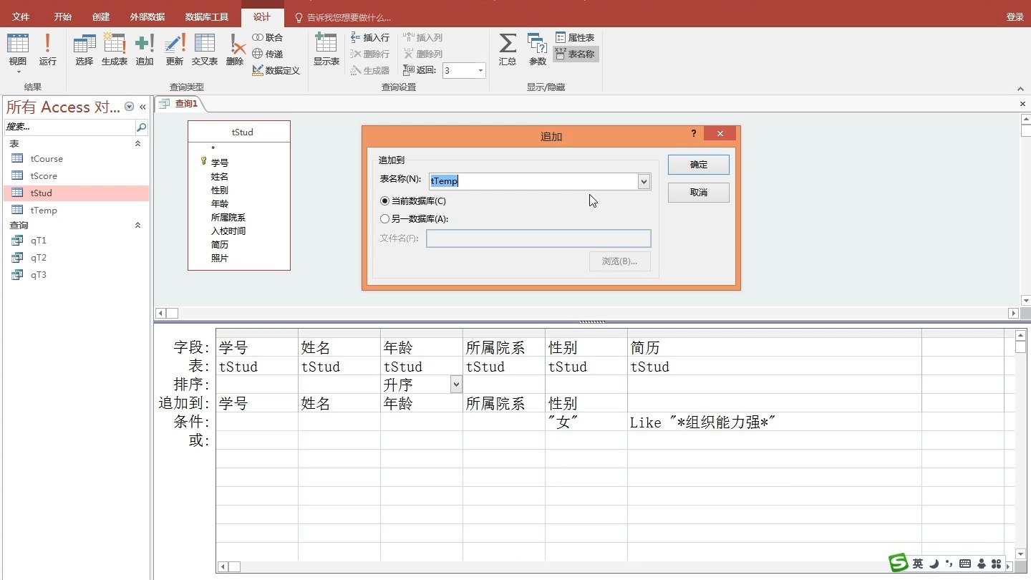Select the 传递 pass-through query

point(268,54)
